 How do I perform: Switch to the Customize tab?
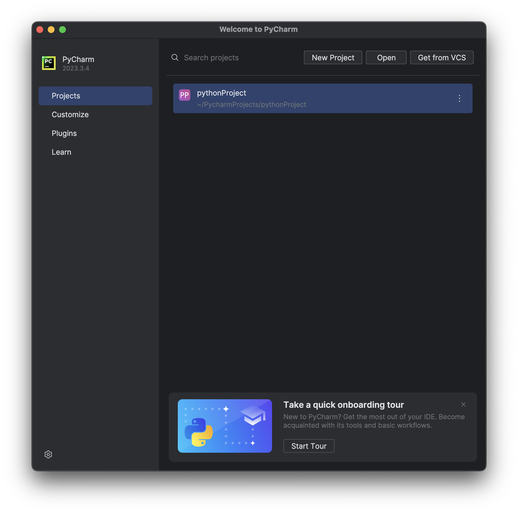(95, 115)
